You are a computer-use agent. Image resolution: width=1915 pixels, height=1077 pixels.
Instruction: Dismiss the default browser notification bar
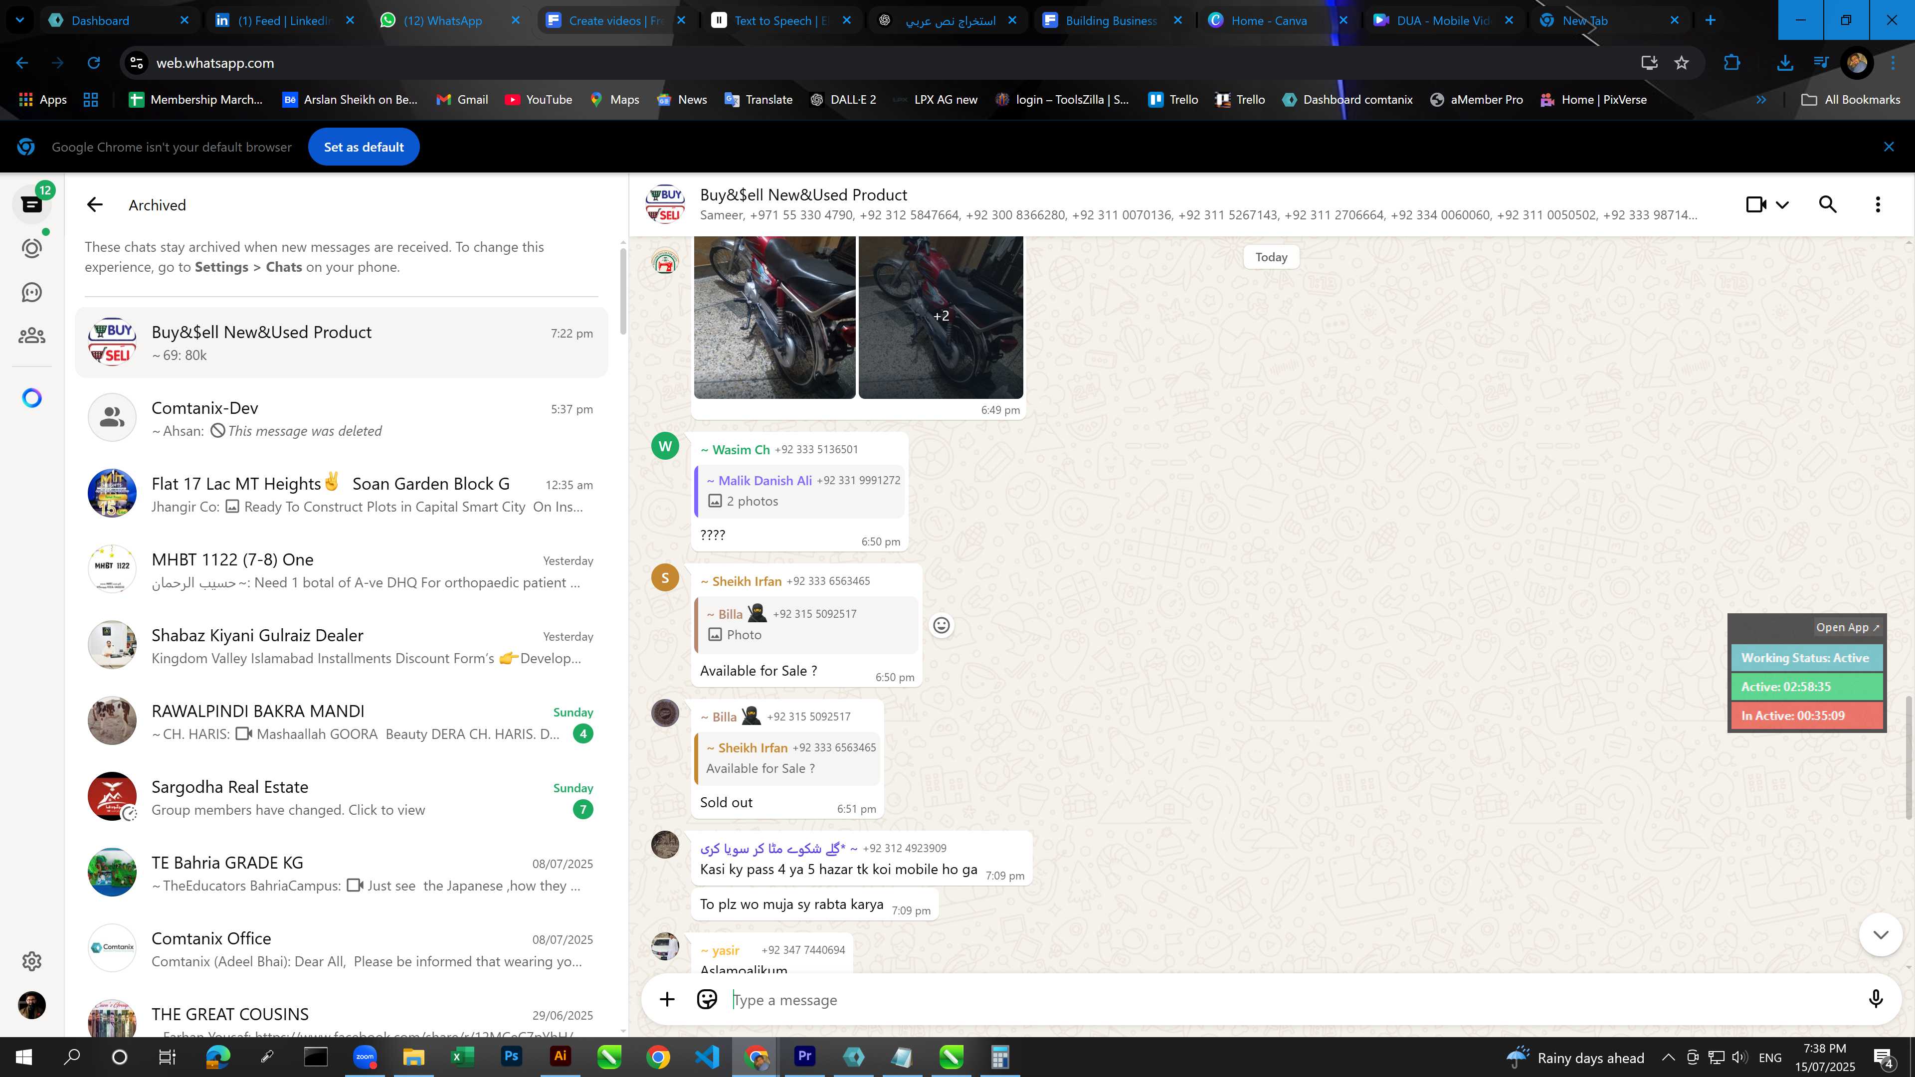coord(1888,147)
